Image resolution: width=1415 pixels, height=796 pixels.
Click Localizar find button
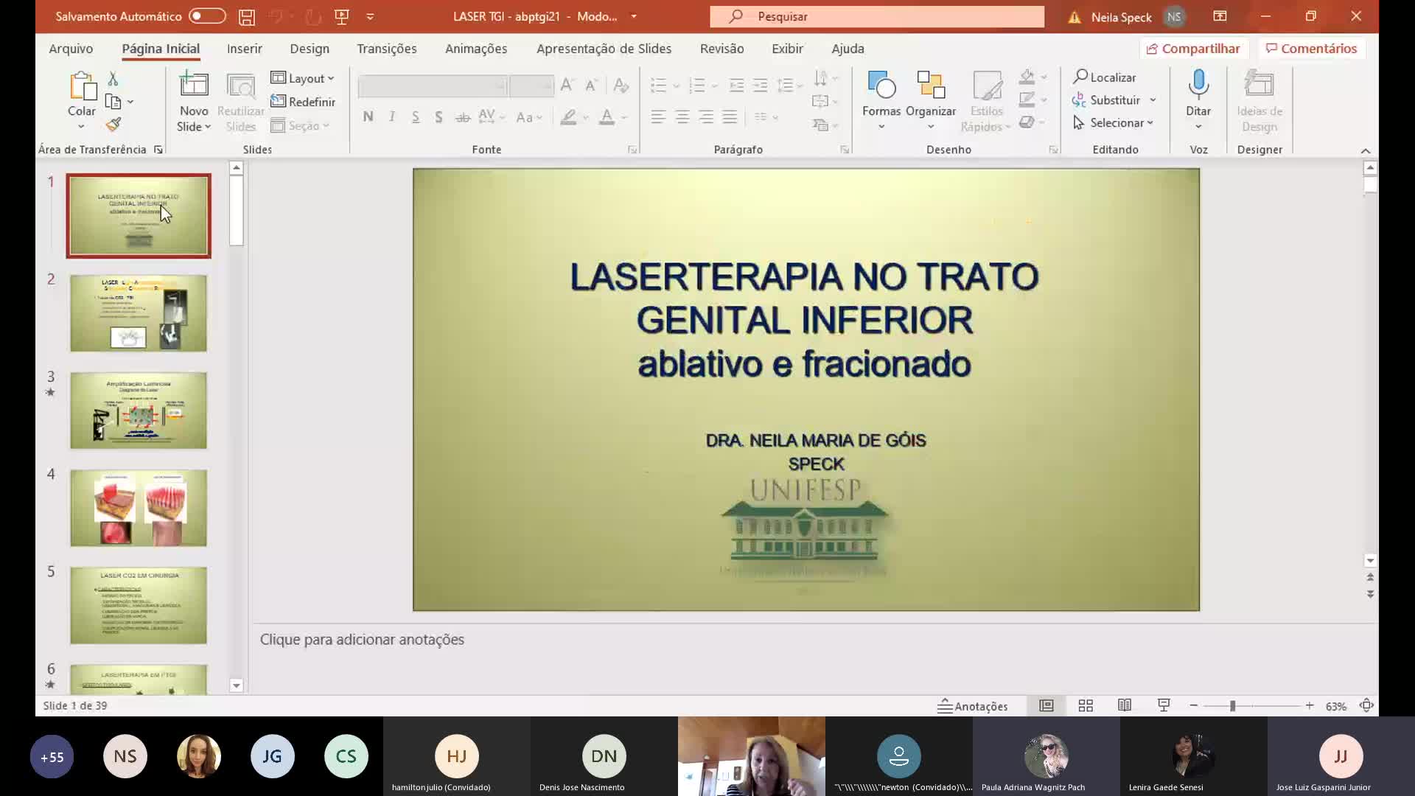coord(1105,77)
